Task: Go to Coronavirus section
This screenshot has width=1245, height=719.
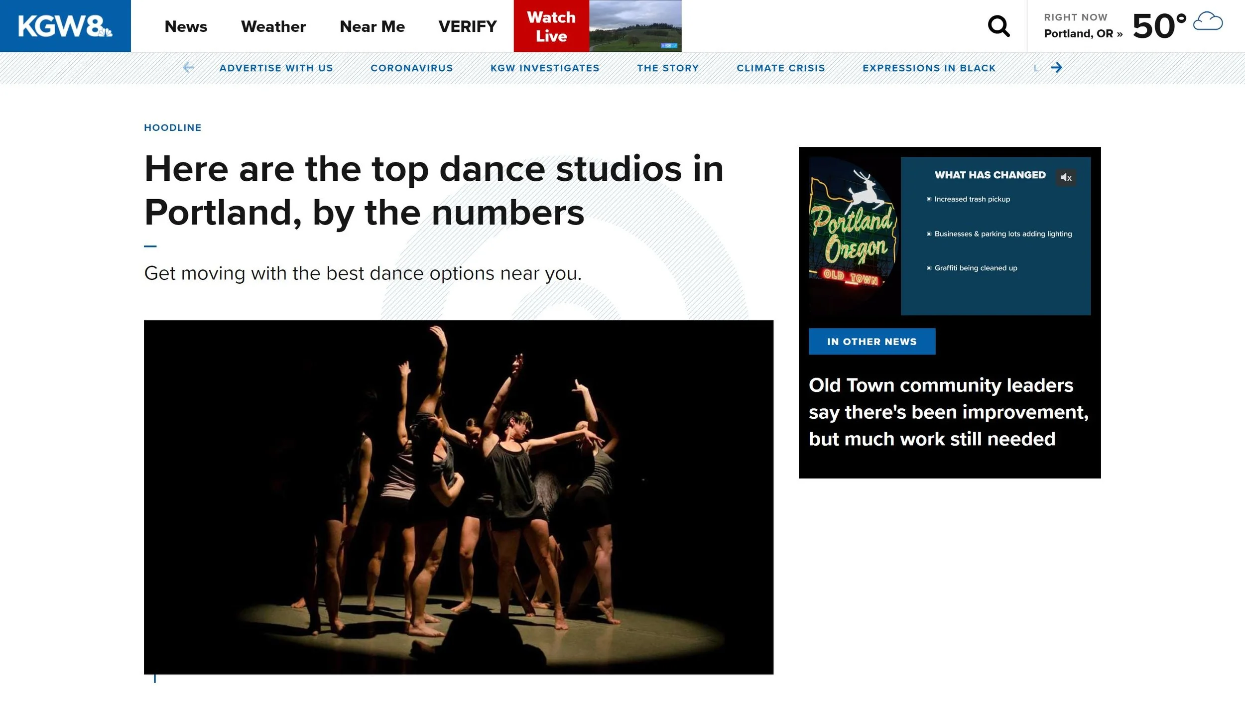Action: pos(412,68)
